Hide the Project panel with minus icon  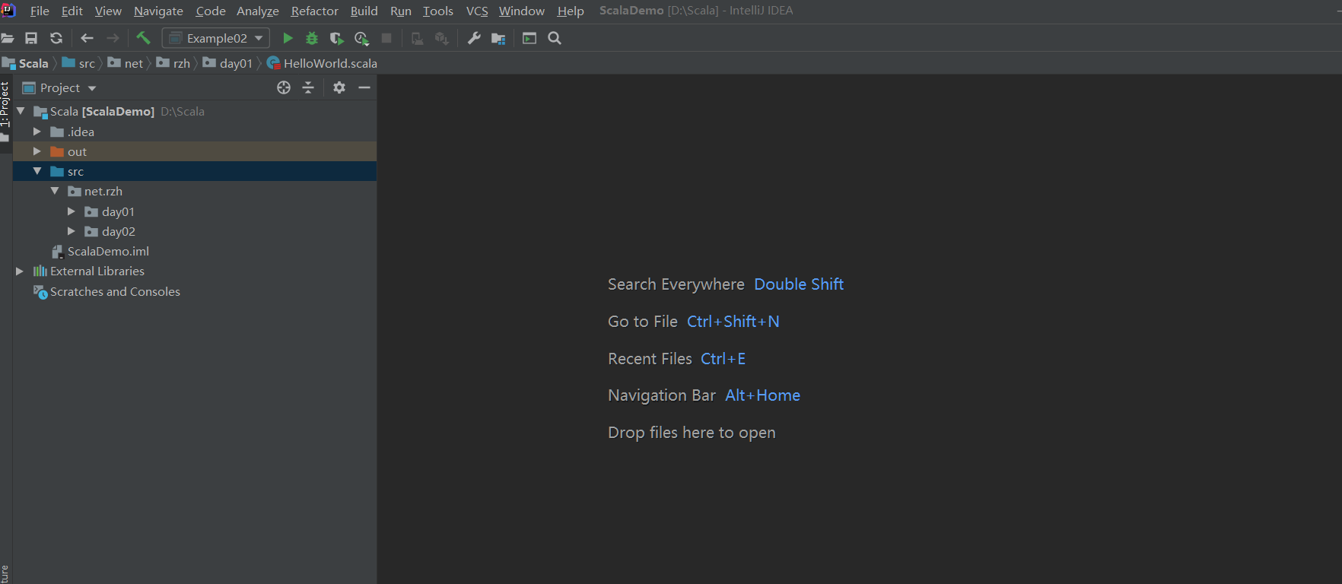pyautogui.click(x=364, y=87)
